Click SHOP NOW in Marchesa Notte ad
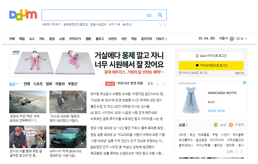258x164 pixels. [216, 111]
